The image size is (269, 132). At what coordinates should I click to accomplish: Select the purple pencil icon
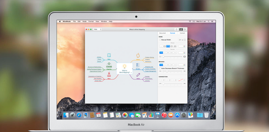[x=138, y=75]
